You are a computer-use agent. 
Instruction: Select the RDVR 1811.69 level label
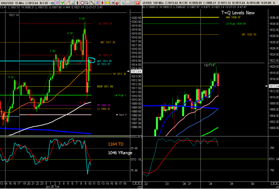click(x=105, y=87)
